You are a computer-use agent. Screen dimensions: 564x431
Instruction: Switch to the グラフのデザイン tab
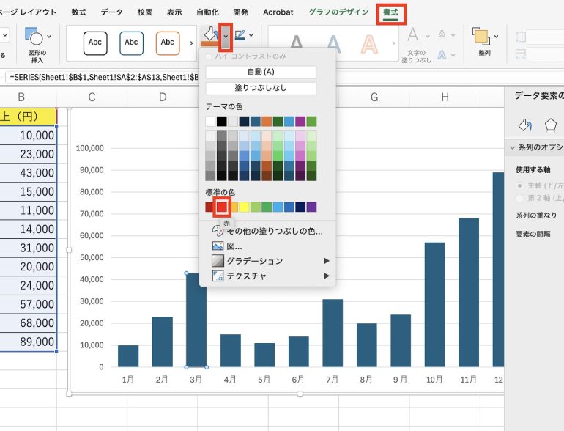[338, 12]
